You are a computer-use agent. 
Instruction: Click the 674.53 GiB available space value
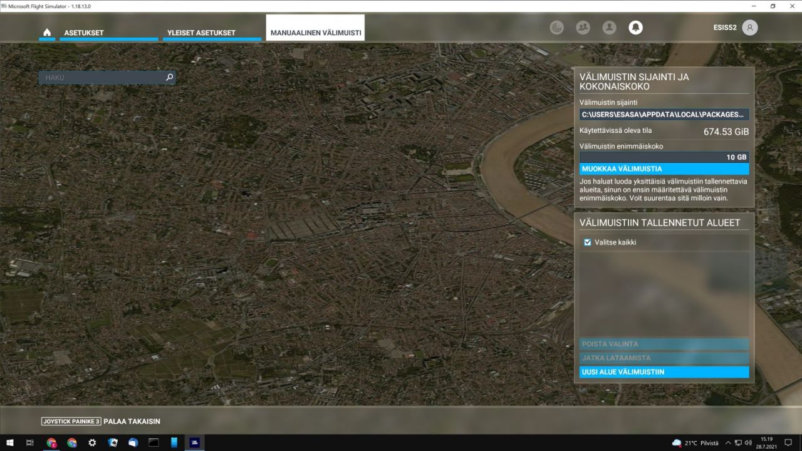[x=726, y=132]
